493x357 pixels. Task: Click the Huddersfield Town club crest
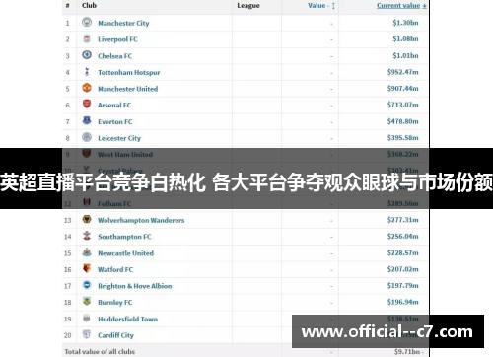[87, 318]
